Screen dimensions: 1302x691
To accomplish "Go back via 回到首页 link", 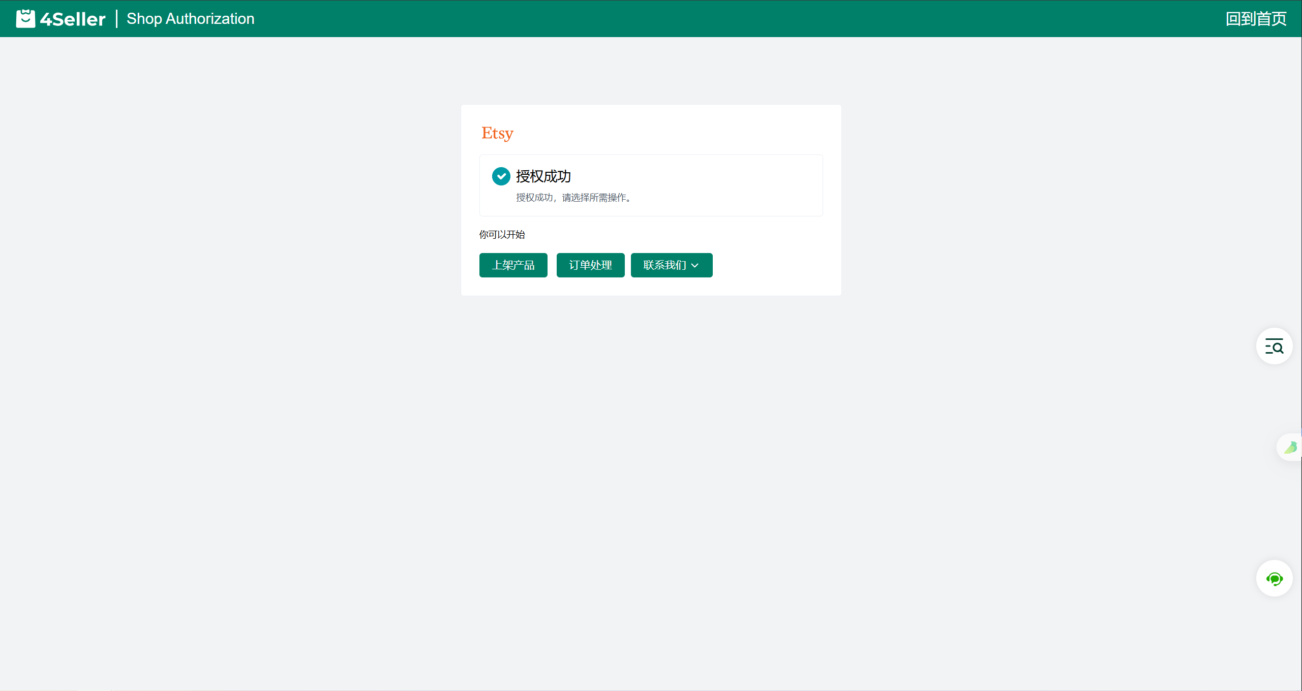I will [1256, 19].
